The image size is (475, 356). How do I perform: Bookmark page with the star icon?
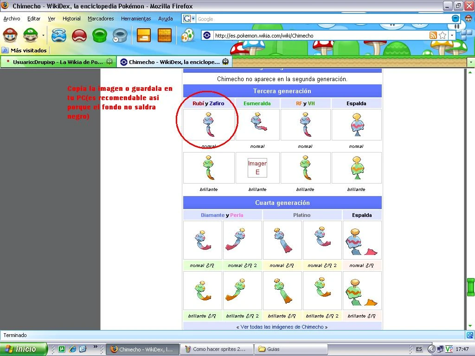tap(443, 35)
